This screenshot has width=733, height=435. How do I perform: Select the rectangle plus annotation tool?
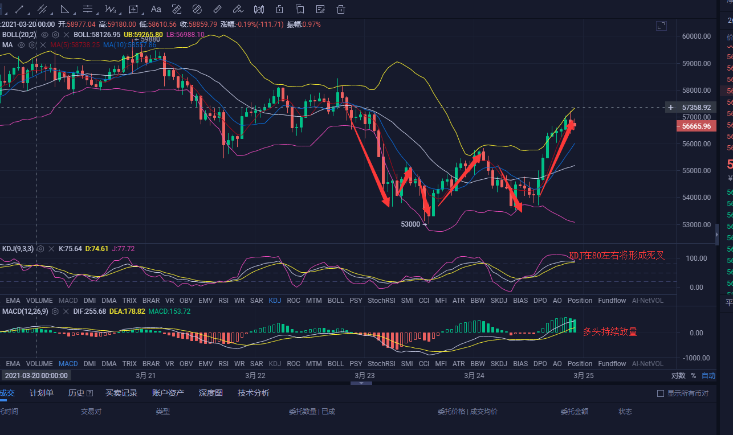pyautogui.click(x=133, y=9)
